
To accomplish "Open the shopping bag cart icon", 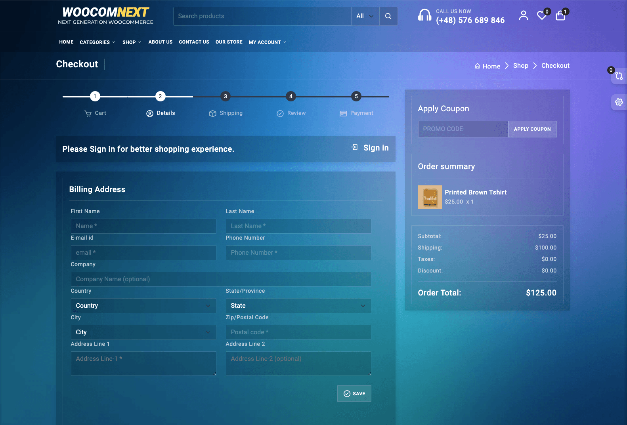I will (560, 16).
